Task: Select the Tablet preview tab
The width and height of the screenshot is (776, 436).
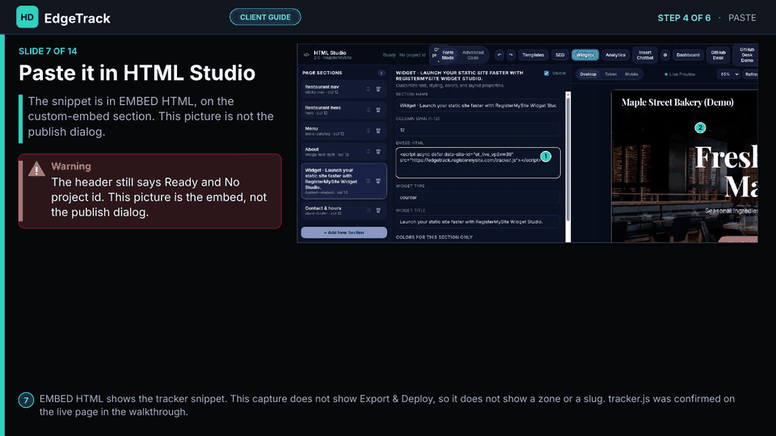Action: click(x=611, y=74)
